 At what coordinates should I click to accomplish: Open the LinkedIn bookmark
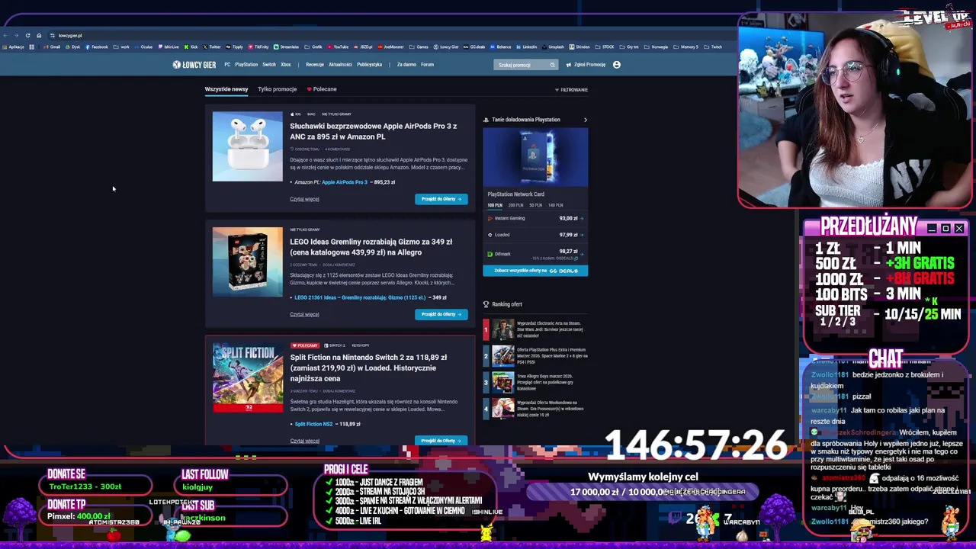point(527,47)
